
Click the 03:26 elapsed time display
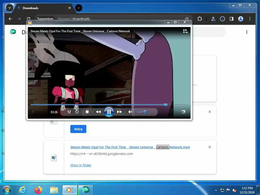[54, 112]
